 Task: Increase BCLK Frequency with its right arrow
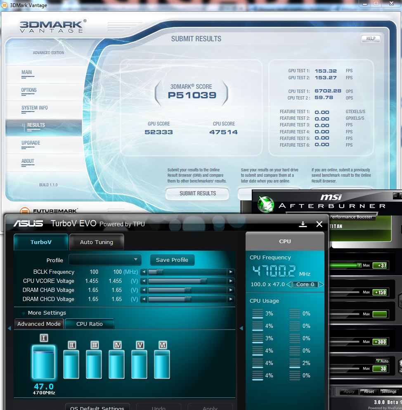231,272
